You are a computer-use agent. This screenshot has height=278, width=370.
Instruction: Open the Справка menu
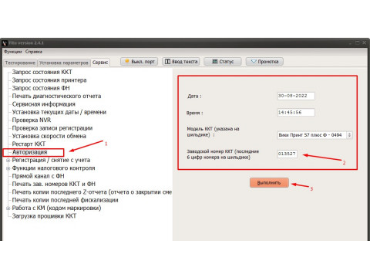(x=34, y=52)
